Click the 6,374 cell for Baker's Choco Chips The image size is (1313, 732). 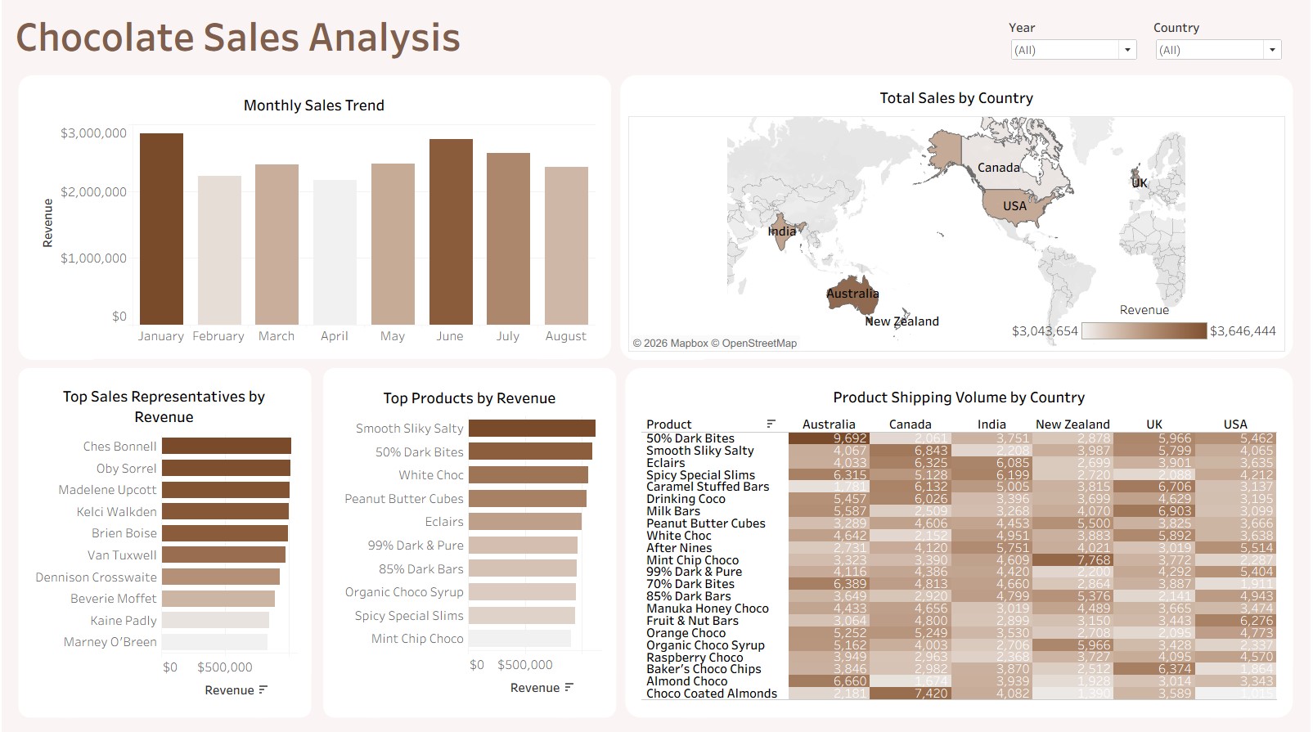pos(1153,669)
